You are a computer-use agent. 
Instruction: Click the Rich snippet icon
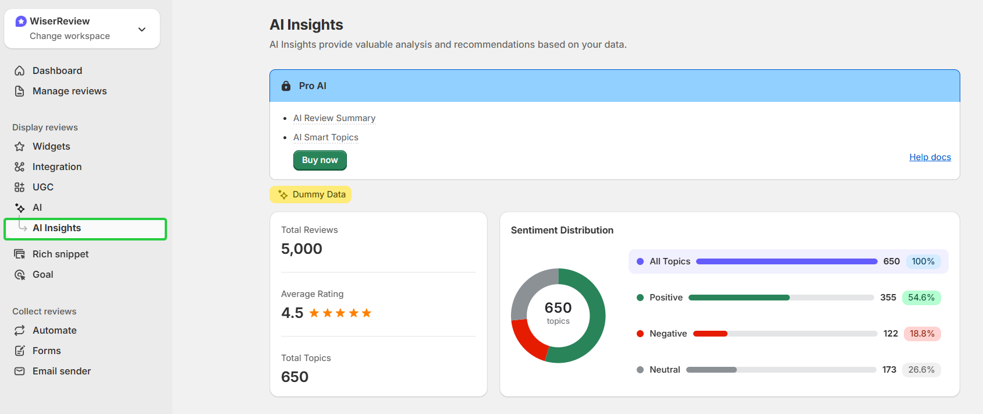click(20, 254)
